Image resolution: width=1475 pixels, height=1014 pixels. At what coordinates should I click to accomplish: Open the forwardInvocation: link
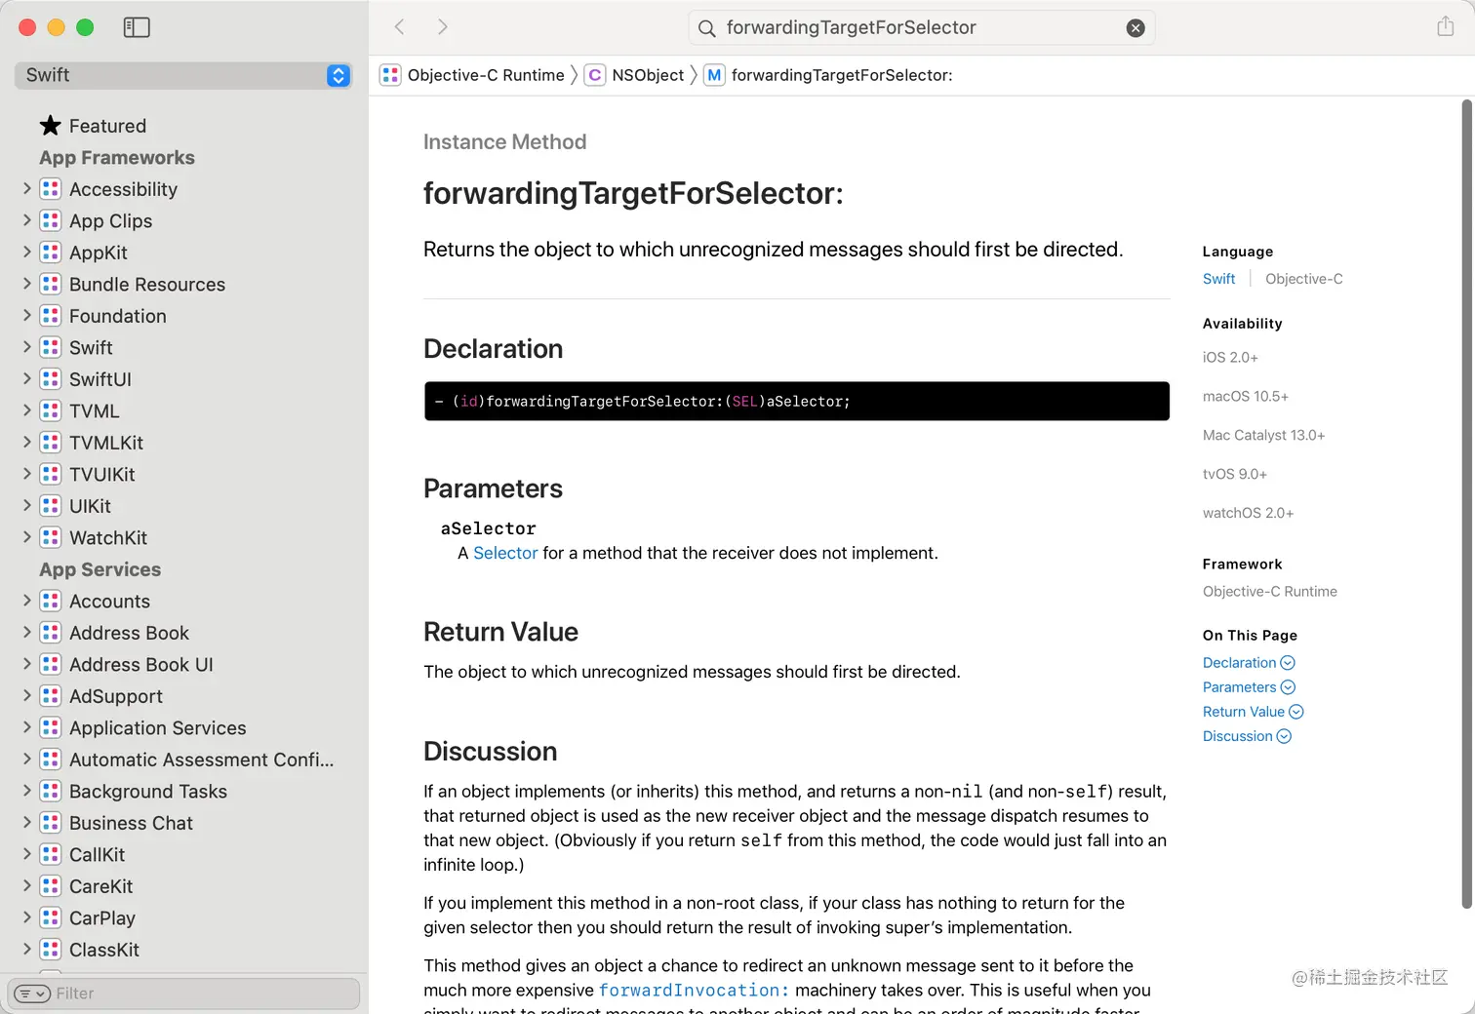(x=694, y=990)
